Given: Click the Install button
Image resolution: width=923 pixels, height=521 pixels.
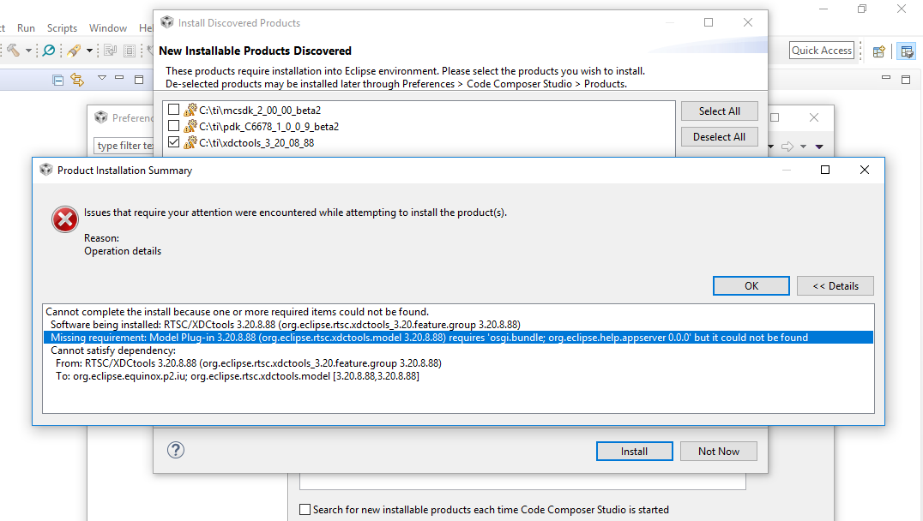Looking at the screenshot, I should 635,451.
